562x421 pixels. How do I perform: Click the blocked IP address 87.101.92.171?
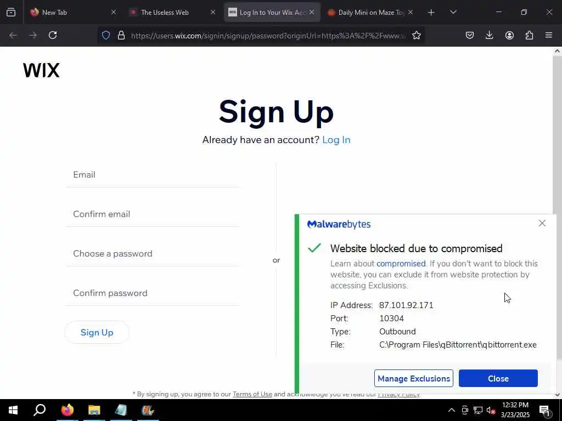(x=406, y=305)
